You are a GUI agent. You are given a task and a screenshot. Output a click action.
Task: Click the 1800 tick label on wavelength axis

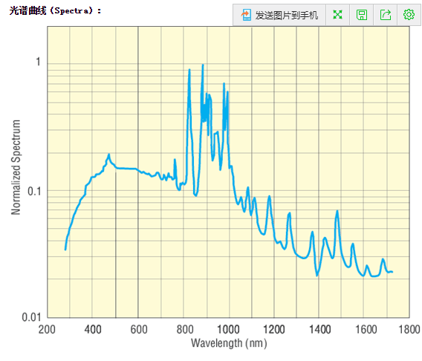click(x=409, y=330)
